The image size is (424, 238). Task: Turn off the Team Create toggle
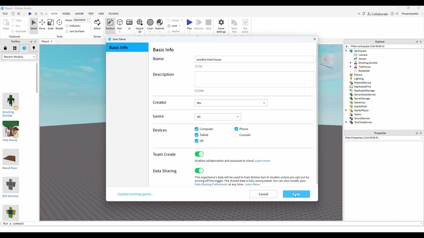199,154
